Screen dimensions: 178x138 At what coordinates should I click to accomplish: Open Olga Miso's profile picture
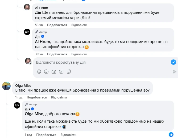coord(6,86)
